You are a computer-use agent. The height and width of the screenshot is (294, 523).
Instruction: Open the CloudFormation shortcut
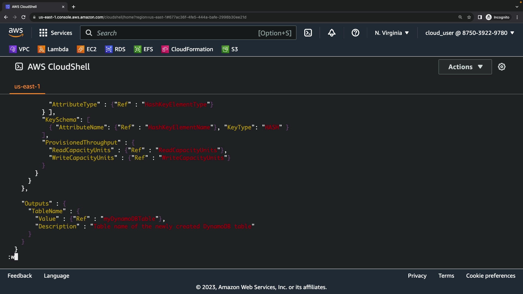pos(187,49)
